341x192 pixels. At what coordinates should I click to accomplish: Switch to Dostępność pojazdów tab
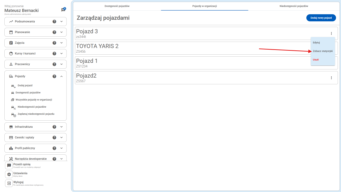tap(117, 6)
